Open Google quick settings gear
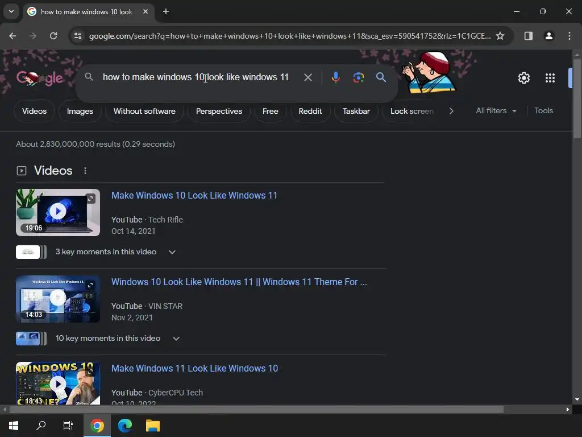The image size is (582, 437). (x=523, y=78)
